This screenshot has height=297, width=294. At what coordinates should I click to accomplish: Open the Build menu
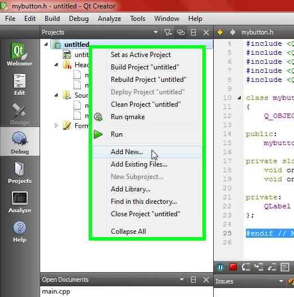coord(52,19)
